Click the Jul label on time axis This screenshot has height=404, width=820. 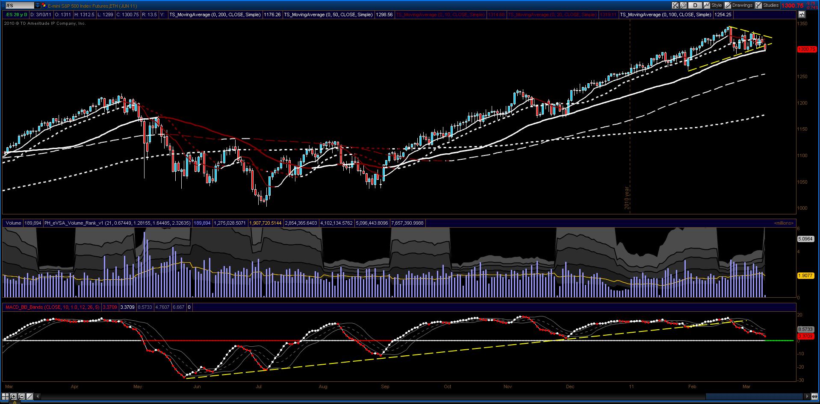[258, 386]
